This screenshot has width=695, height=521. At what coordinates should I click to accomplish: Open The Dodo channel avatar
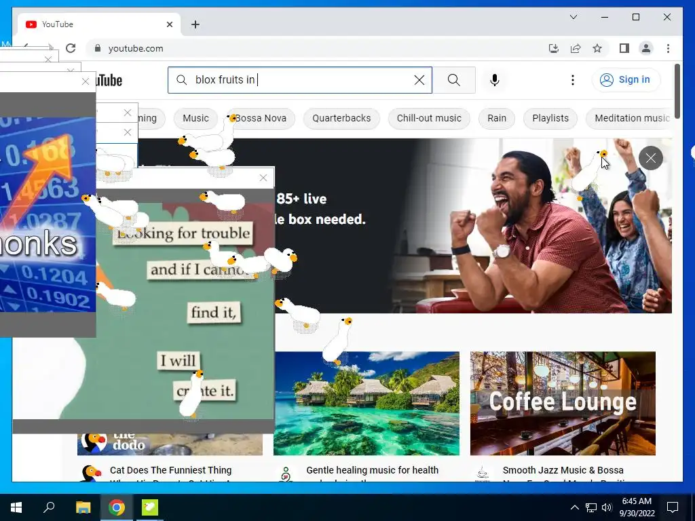click(x=90, y=473)
